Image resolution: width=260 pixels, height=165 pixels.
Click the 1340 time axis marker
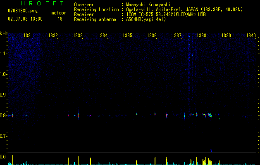(251, 35)
